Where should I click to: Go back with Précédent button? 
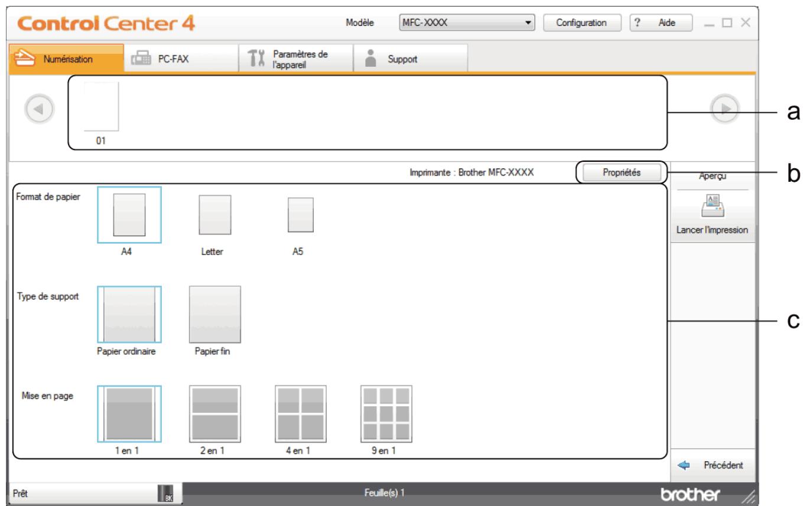pos(713,465)
